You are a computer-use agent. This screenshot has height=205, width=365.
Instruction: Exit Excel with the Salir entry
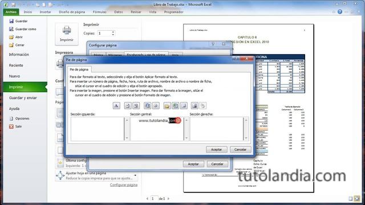point(15,126)
